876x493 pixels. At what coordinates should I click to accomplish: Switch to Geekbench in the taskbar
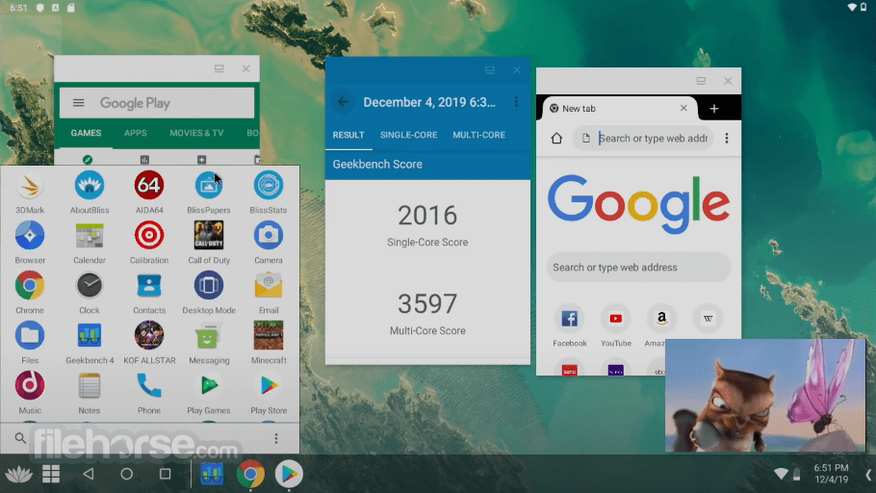click(212, 474)
